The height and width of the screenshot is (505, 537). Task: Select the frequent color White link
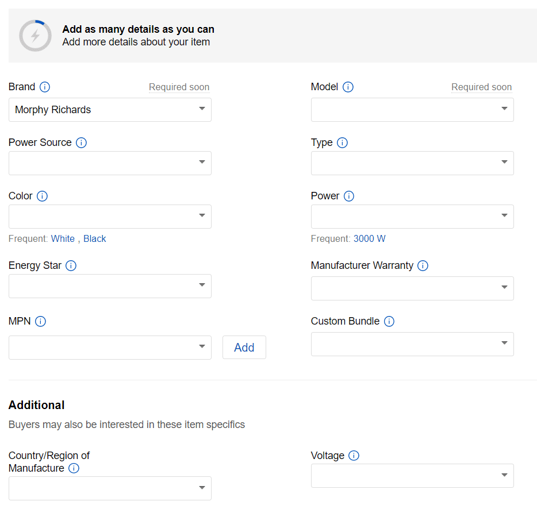click(x=63, y=238)
